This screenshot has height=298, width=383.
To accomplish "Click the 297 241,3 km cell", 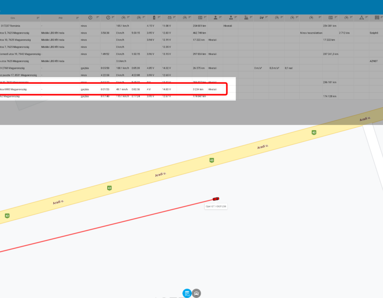I will tap(331, 54).
